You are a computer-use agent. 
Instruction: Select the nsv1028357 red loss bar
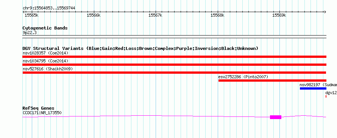coord(174,57)
